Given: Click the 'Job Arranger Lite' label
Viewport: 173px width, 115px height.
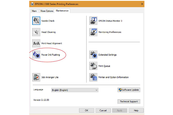Looking at the screenshot, I should [50, 77].
